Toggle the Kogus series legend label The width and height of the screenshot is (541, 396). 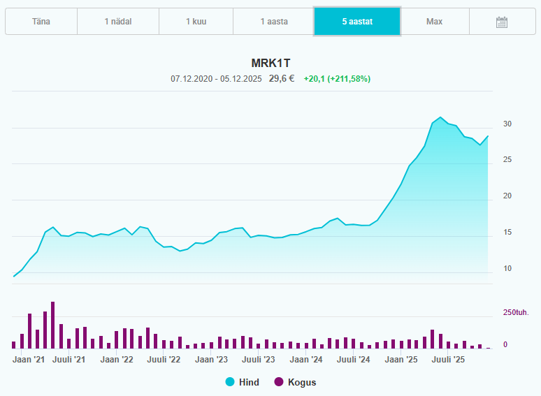pyautogui.click(x=302, y=382)
